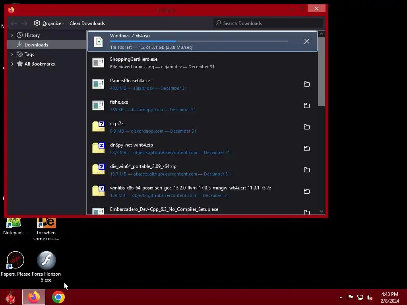Click the scroll down arrow of downloads list
Image resolution: width=407 pixels, height=305 pixels.
(321, 211)
